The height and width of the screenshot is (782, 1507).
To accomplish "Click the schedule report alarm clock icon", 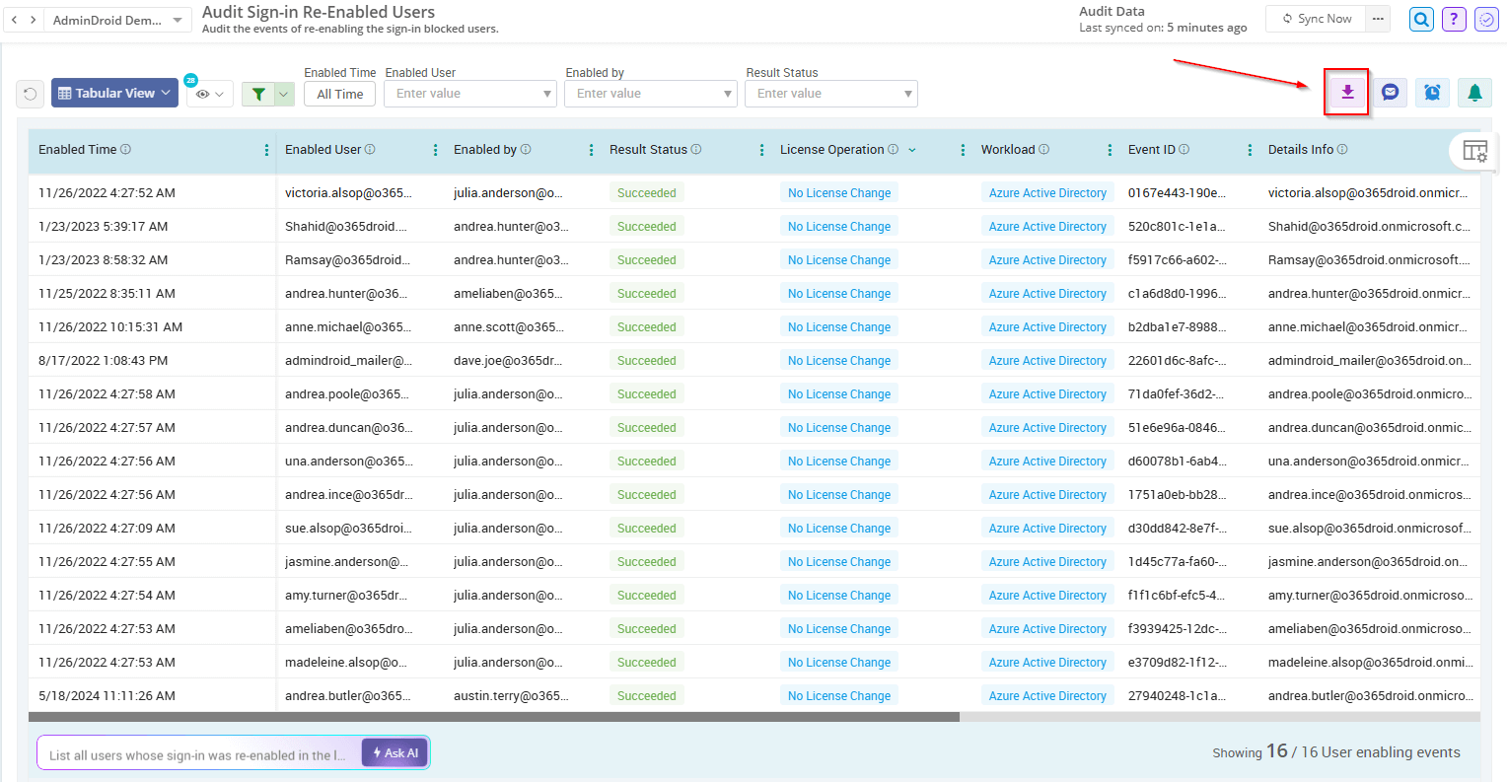I will tap(1432, 92).
